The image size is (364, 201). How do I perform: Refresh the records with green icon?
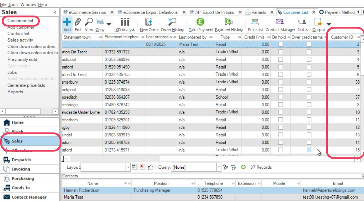[243, 167]
